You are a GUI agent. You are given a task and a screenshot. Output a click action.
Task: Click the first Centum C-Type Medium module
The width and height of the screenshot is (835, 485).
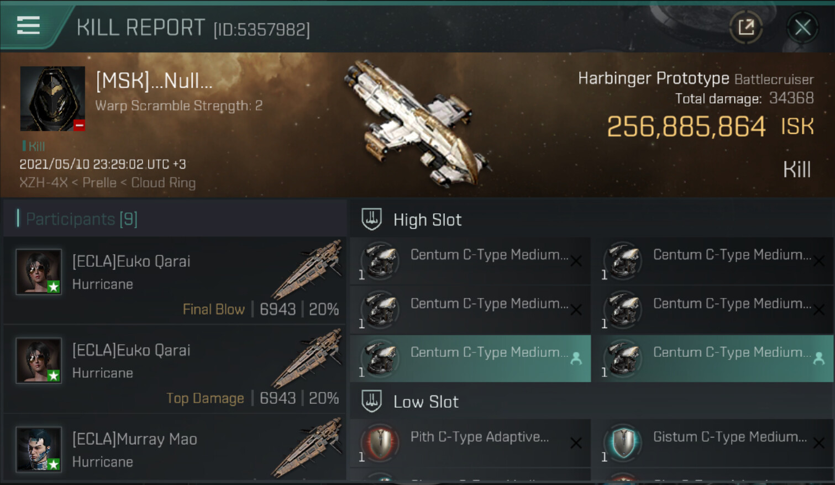(470, 261)
